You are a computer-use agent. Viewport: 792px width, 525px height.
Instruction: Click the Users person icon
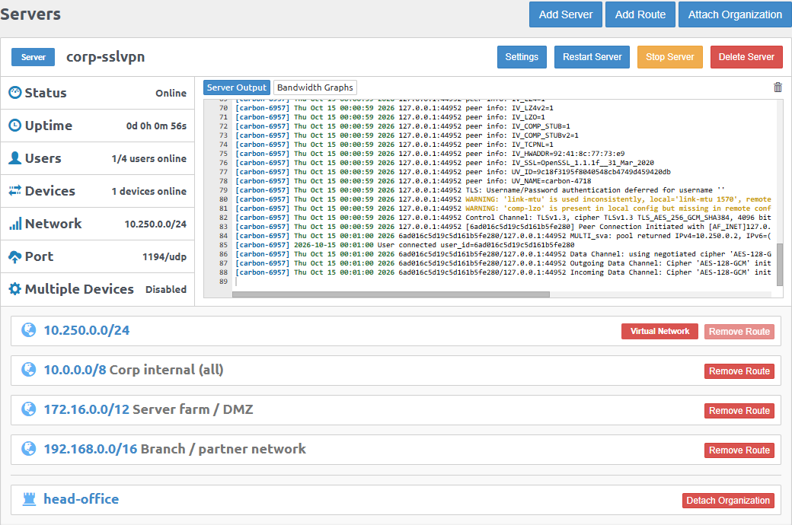15,158
